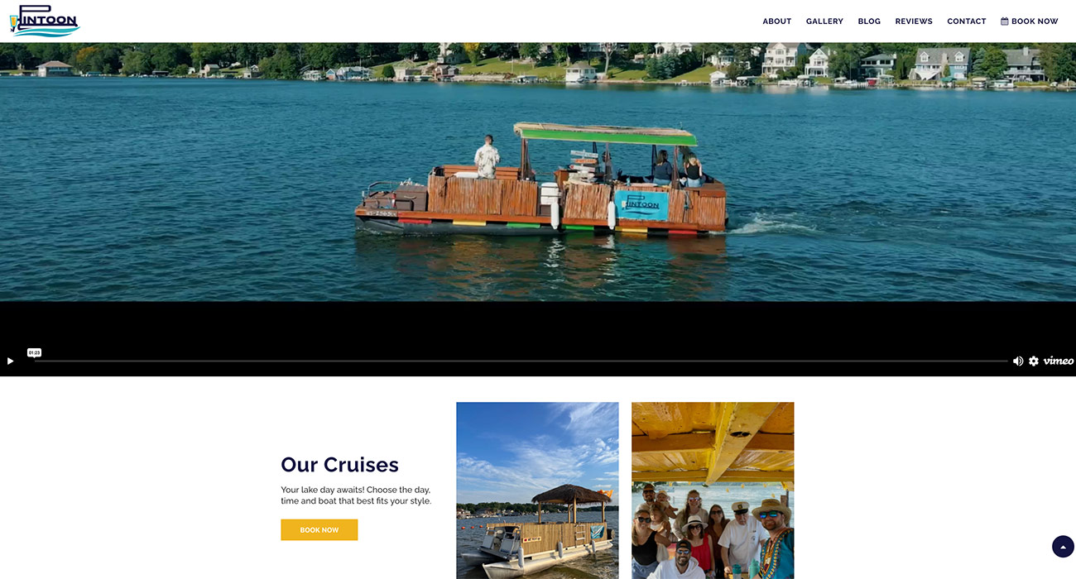Open the Blog page
The width and height of the screenshot is (1076, 579).
(x=869, y=22)
